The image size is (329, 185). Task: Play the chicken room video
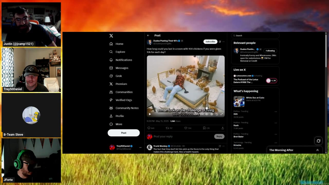tap(150, 114)
